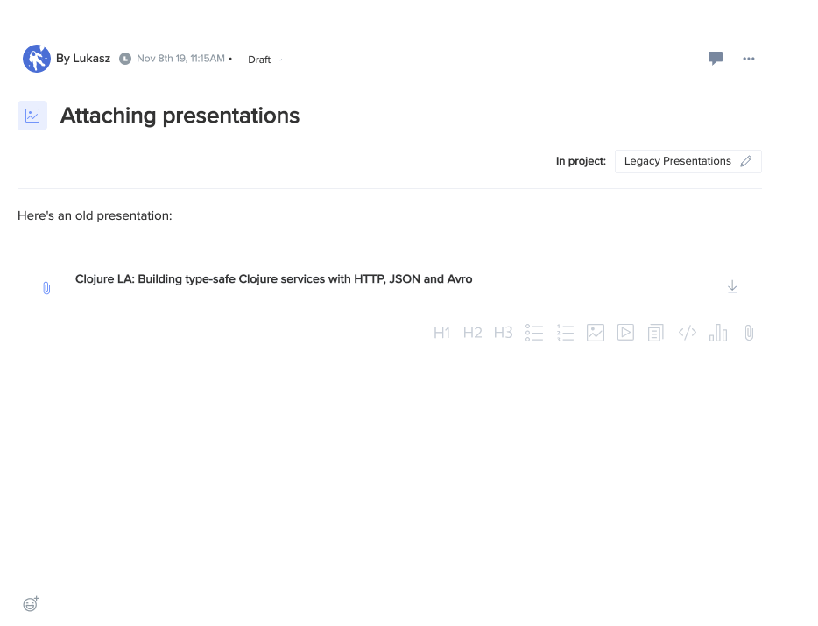Open the three-dots more options menu
The height and width of the screenshot is (626, 818).
(749, 59)
